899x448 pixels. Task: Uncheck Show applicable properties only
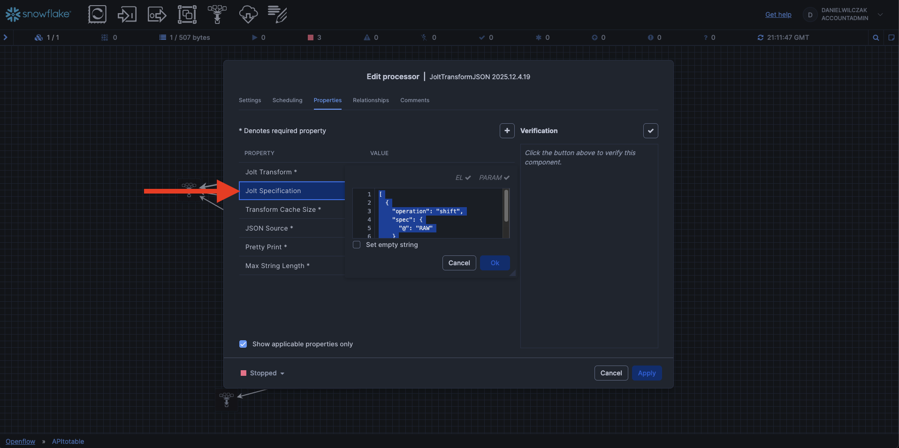click(x=243, y=344)
